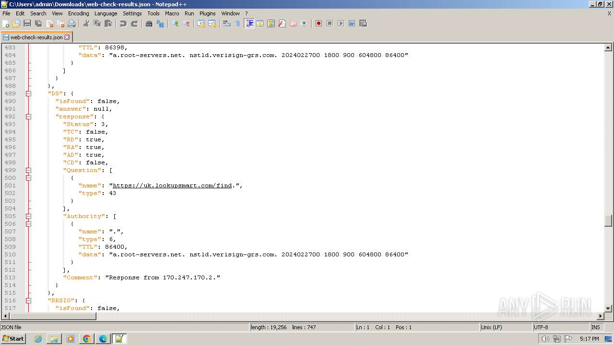Open Chrome from the taskbar
This screenshot has width=614, height=345.
(x=86, y=339)
